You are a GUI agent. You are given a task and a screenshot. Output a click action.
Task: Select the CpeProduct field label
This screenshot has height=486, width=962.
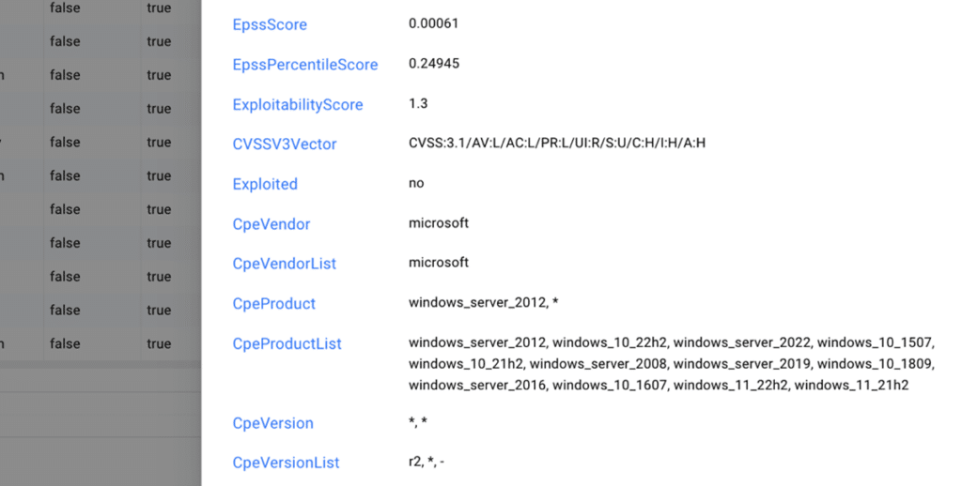pyautogui.click(x=273, y=304)
